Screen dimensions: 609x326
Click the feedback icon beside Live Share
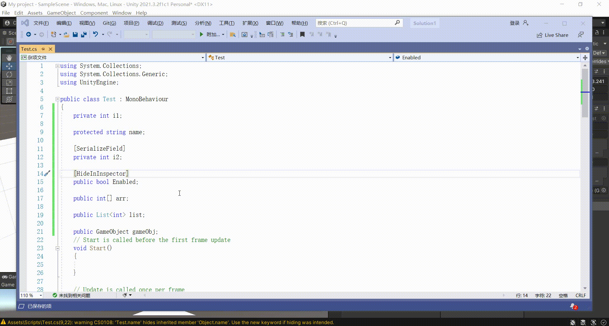click(x=581, y=35)
